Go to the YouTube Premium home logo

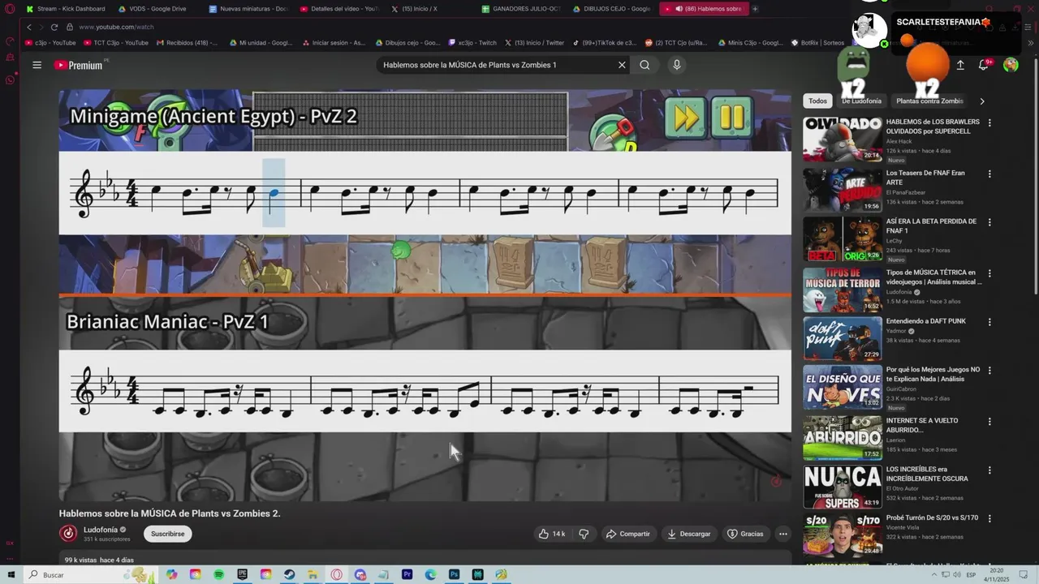[79, 65]
